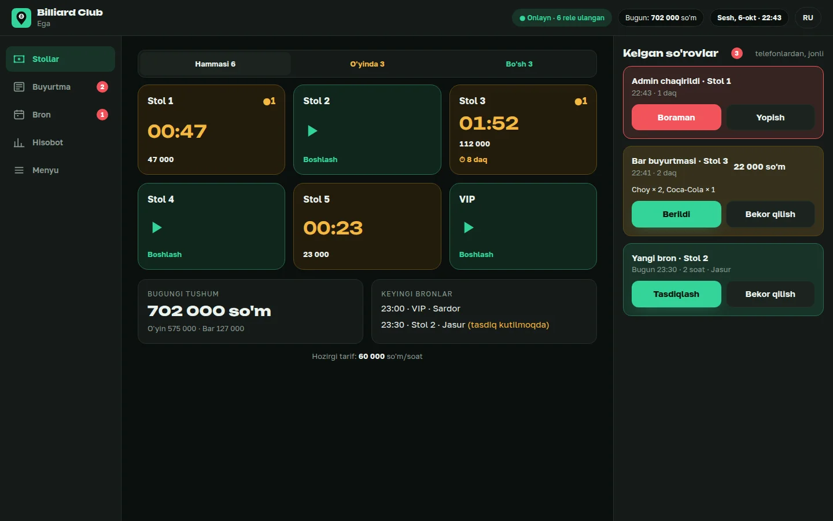Open Hisobot chart icon in sidebar
This screenshot has height=521, width=833.
[19, 142]
